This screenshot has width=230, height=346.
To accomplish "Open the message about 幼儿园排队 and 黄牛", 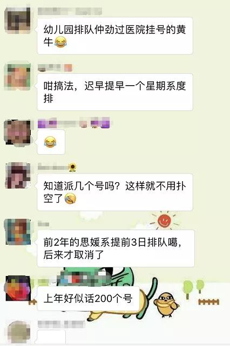I will point(115,36).
